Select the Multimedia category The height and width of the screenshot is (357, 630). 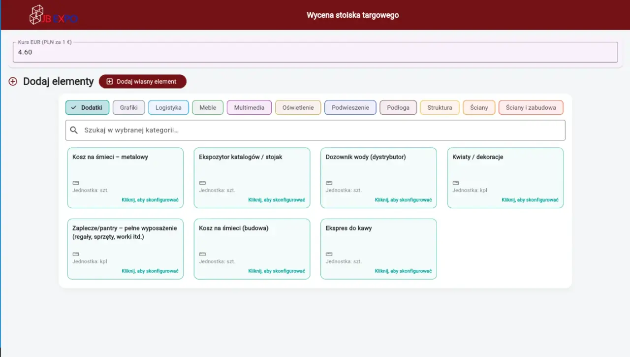[249, 107]
